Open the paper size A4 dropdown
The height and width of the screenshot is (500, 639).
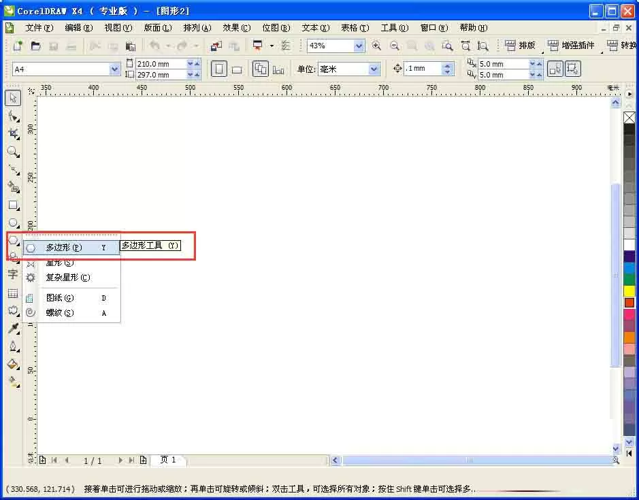pyautogui.click(x=115, y=69)
